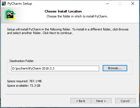Cancel the PyCharm installation
Screen dimensions: 140x108
(x=125, y=101)
